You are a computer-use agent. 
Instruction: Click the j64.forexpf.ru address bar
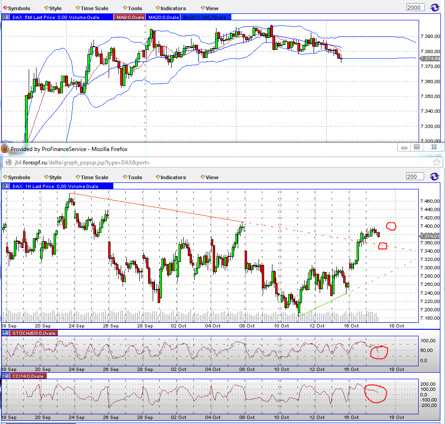click(x=93, y=163)
